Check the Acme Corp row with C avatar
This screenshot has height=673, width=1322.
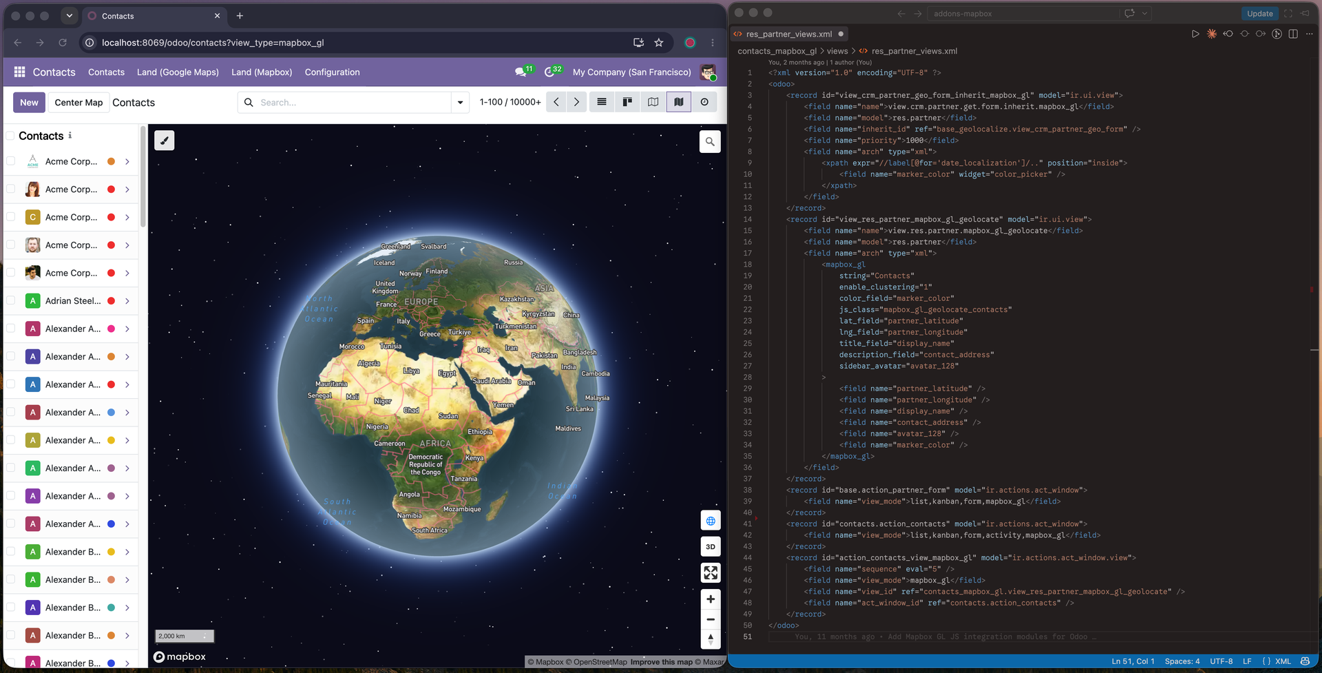(10, 217)
